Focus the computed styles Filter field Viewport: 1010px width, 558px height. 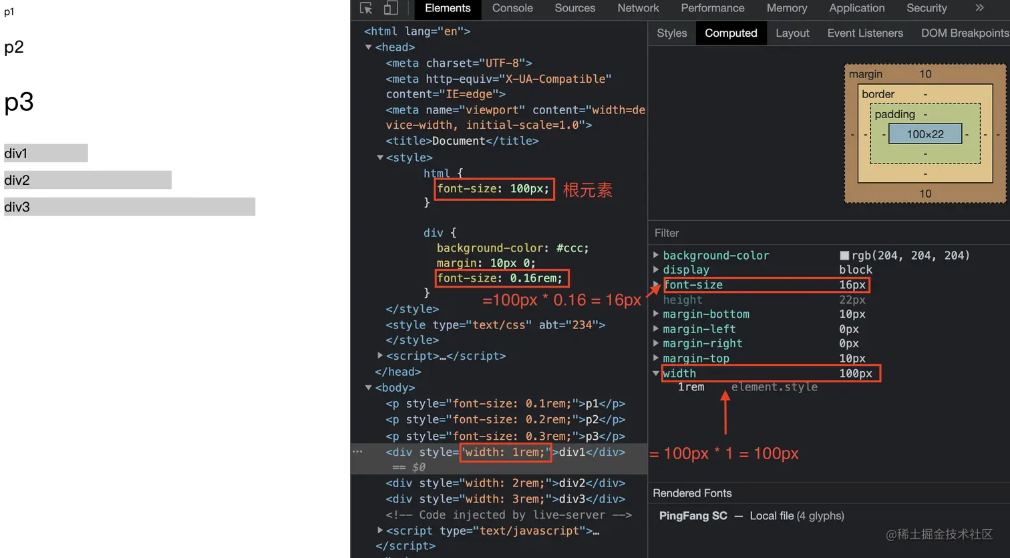pos(828,233)
